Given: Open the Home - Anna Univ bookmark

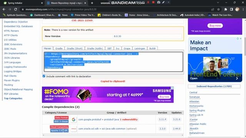Looking at the screenshot, I should [x=137, y=15].
